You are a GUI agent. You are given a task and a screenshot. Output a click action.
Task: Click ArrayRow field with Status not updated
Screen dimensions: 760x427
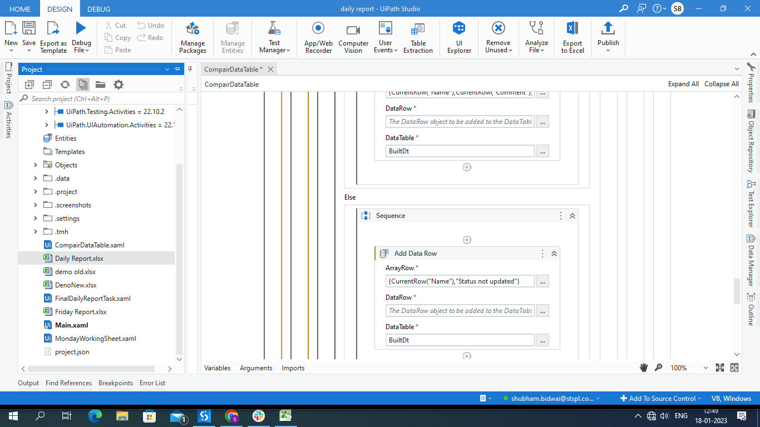pyautogui.click(x=460, y=281)
